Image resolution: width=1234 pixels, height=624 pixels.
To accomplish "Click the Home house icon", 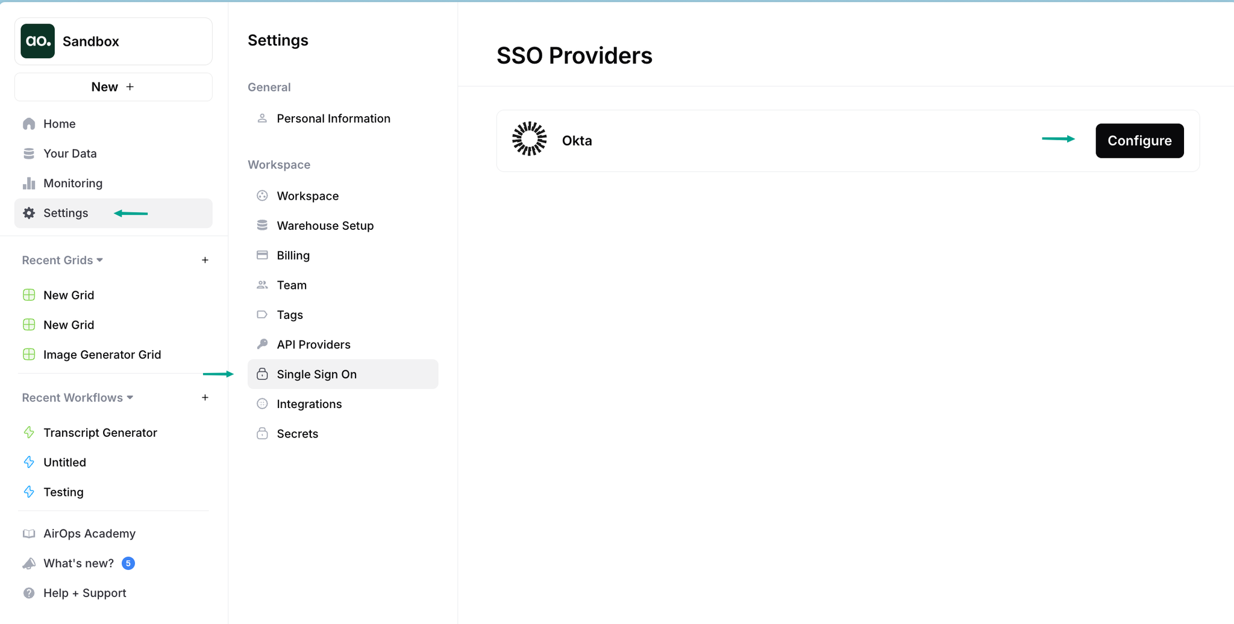I will (x=29, y=124).
